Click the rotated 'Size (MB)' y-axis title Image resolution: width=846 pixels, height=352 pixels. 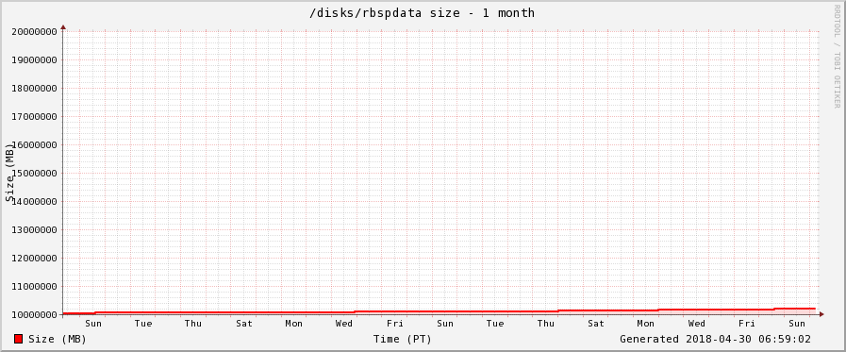9,173
